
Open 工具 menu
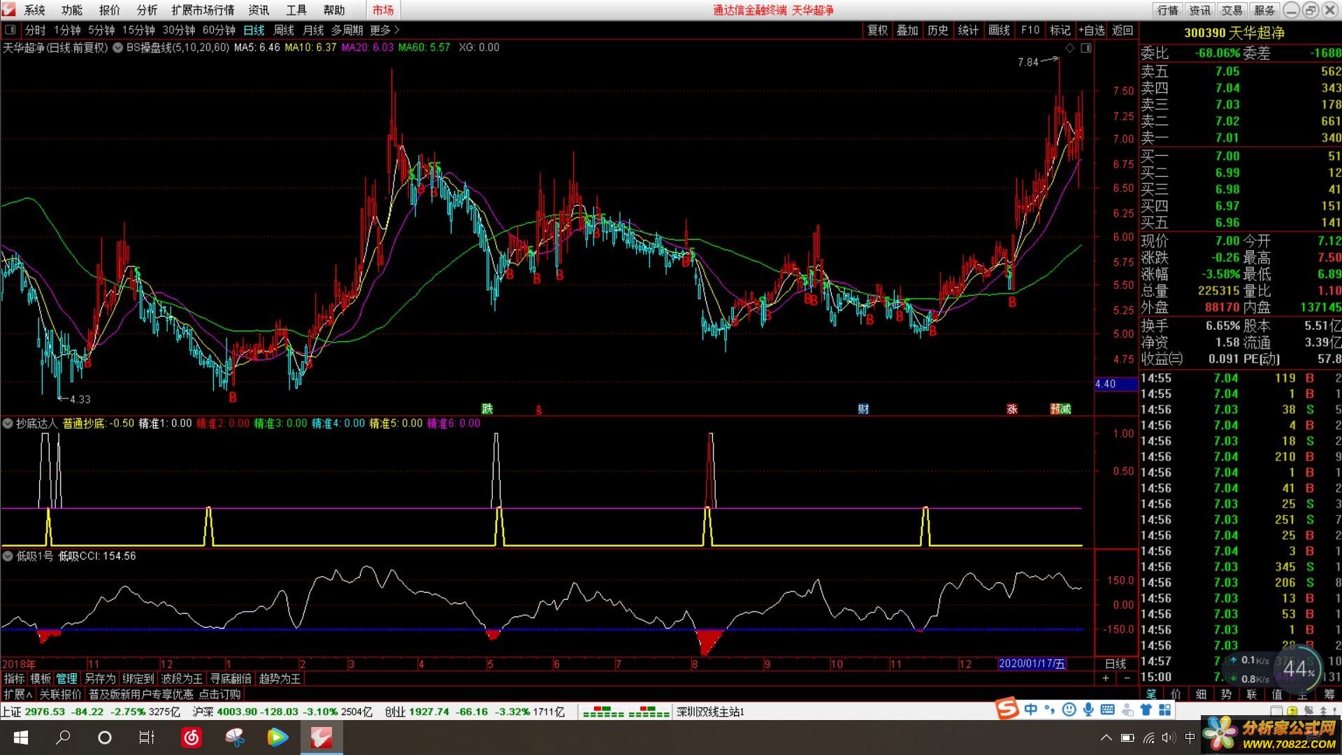tap(296, 10)
